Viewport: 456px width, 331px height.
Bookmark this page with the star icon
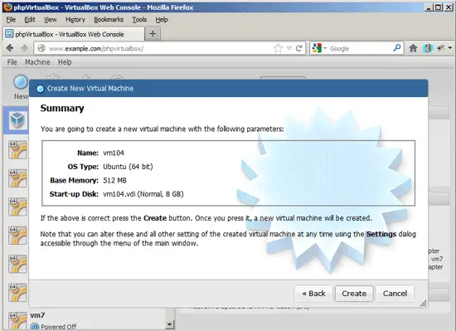point(279,48)
